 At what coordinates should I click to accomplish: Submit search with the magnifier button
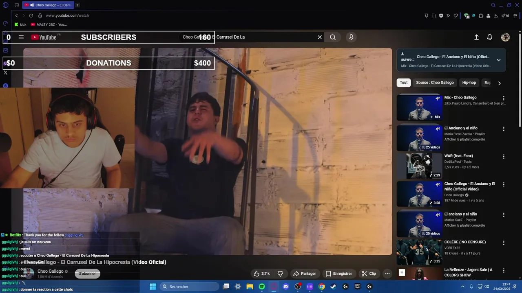click(x=333, y=37)
